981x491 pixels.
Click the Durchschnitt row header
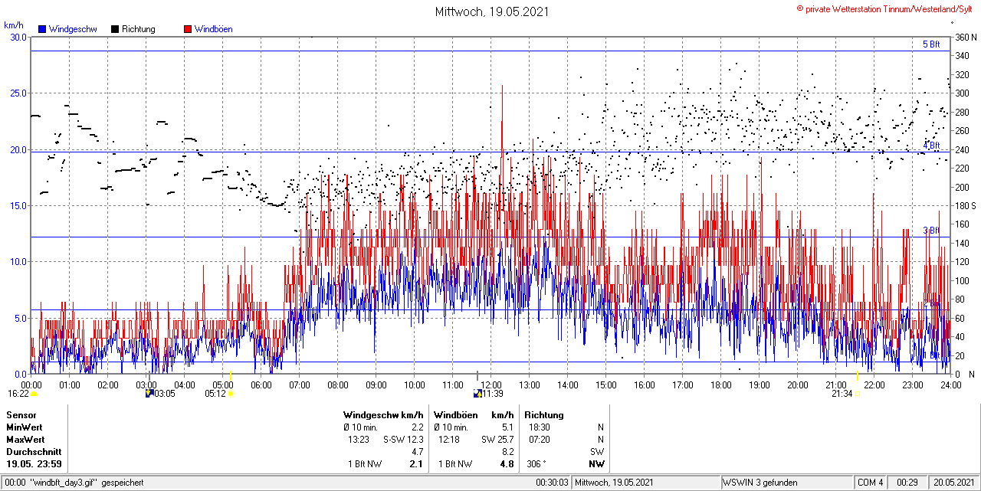pyautogui.click(x=33, y=452)
